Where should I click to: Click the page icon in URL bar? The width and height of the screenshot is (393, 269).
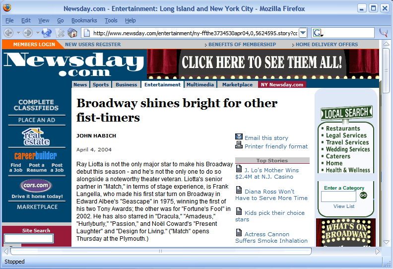click(86, 33)
